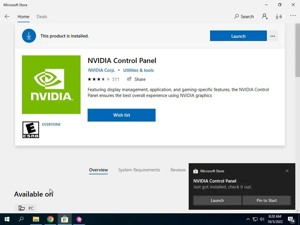This screenshot has width=300, height=225.
Task: Click the ESRB Everyone rating badge
Action: click(30, 130)
